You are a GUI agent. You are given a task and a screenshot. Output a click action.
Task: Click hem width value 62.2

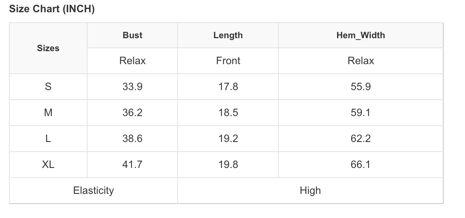tap(360, 139)
